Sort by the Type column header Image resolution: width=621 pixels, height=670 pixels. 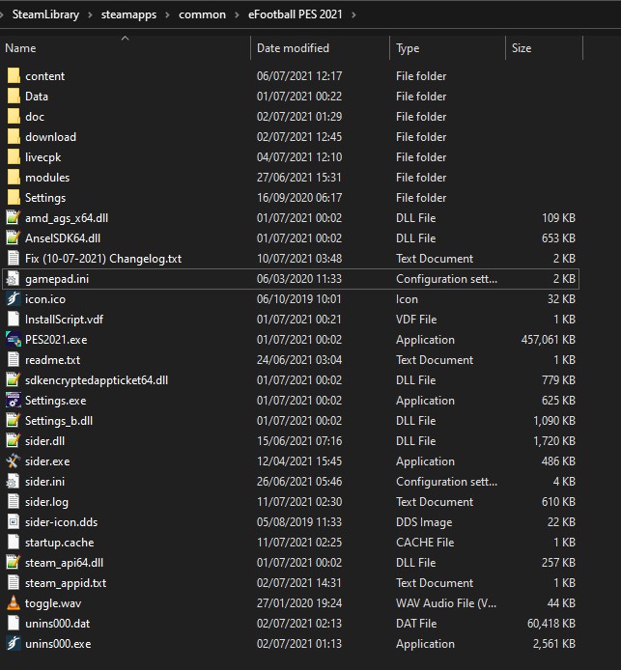[x=447, y=48]
